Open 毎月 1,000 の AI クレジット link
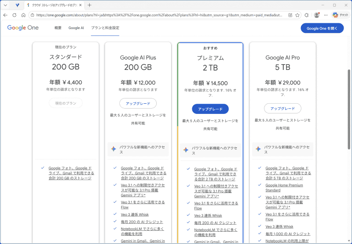Viewport: 352px width, 244px height. (x=288, y=234)
